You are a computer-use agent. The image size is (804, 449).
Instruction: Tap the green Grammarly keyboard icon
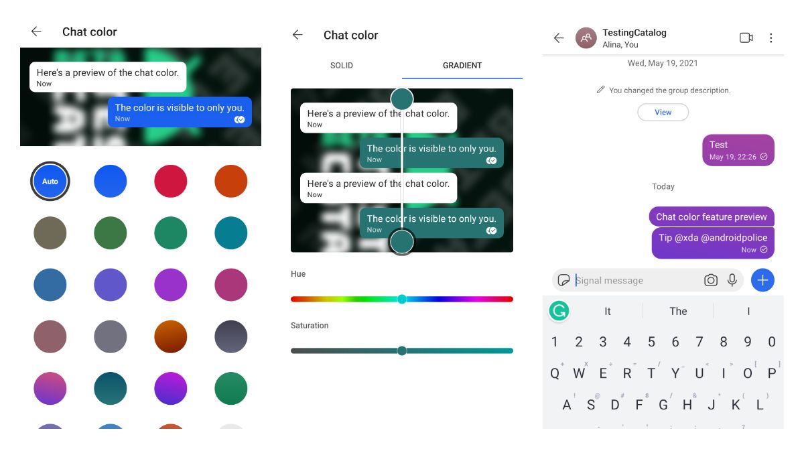pos(559,311)
